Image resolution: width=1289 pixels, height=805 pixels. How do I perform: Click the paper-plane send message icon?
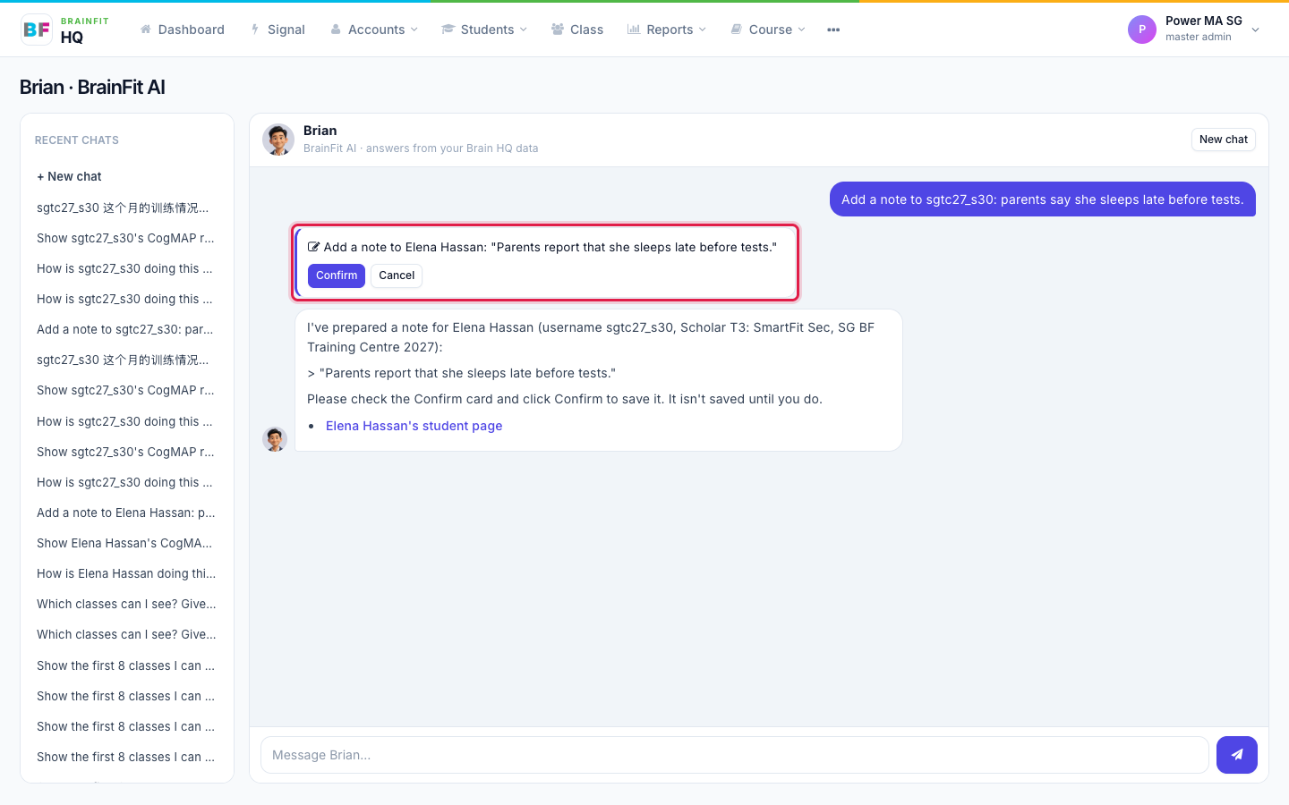click(1237, 755)
